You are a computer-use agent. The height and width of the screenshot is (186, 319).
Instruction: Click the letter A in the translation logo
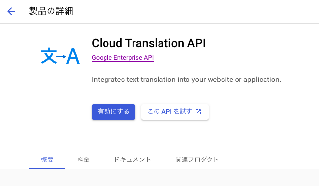[x=73, y=56]
